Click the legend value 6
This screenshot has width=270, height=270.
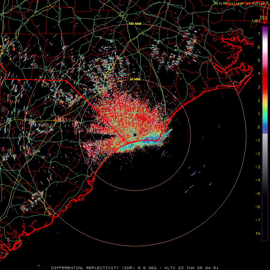(x=259, y=47)
